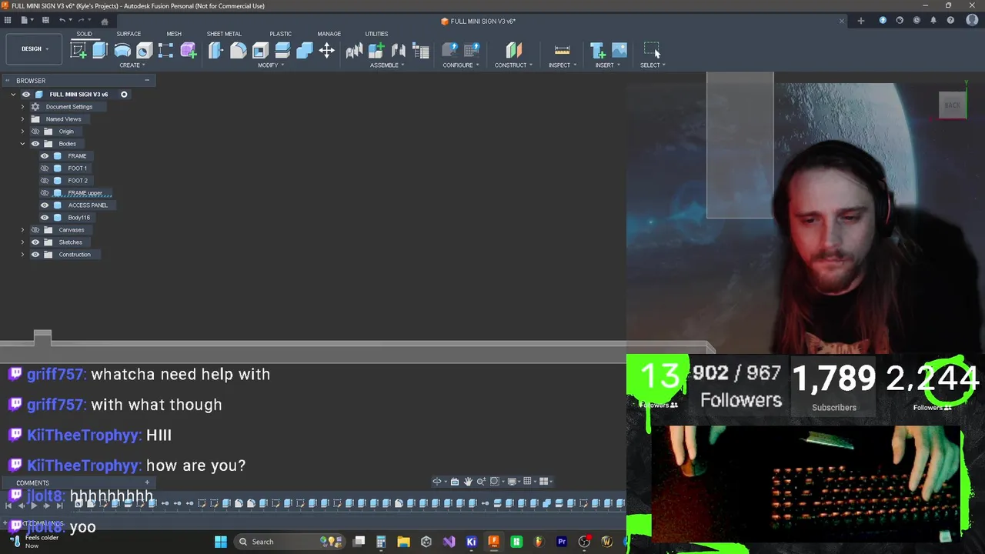The image size is (985, 554).
Task: Show the Canvases folder
Action: click(x=35, y=230)
